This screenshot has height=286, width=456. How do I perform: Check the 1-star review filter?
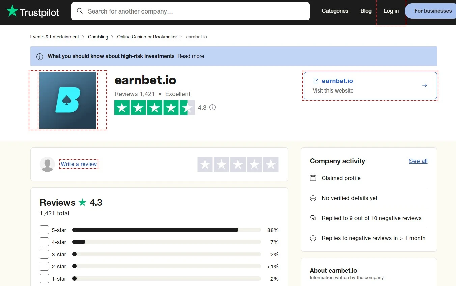(x=44, y=278)
